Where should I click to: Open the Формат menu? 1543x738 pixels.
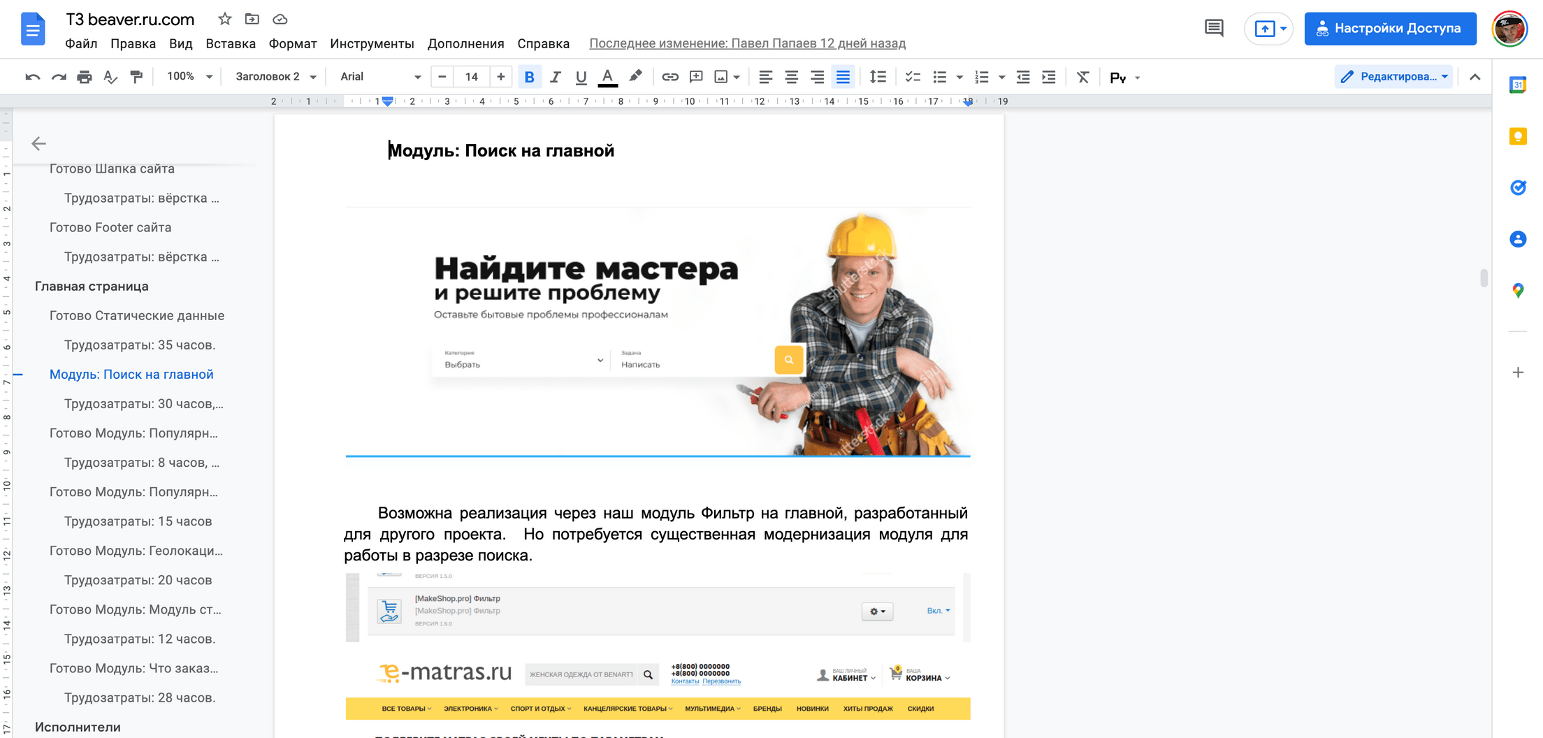tap(293, 43)
